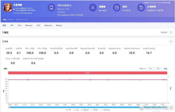175x112 pixels.
Task: Switch to the CPU tab
Action: 19,25
